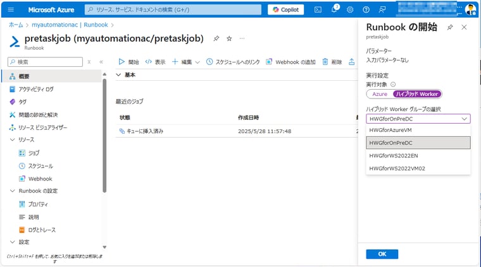
Task: Confirm with the OK button
Action: [x=382, y=254]
